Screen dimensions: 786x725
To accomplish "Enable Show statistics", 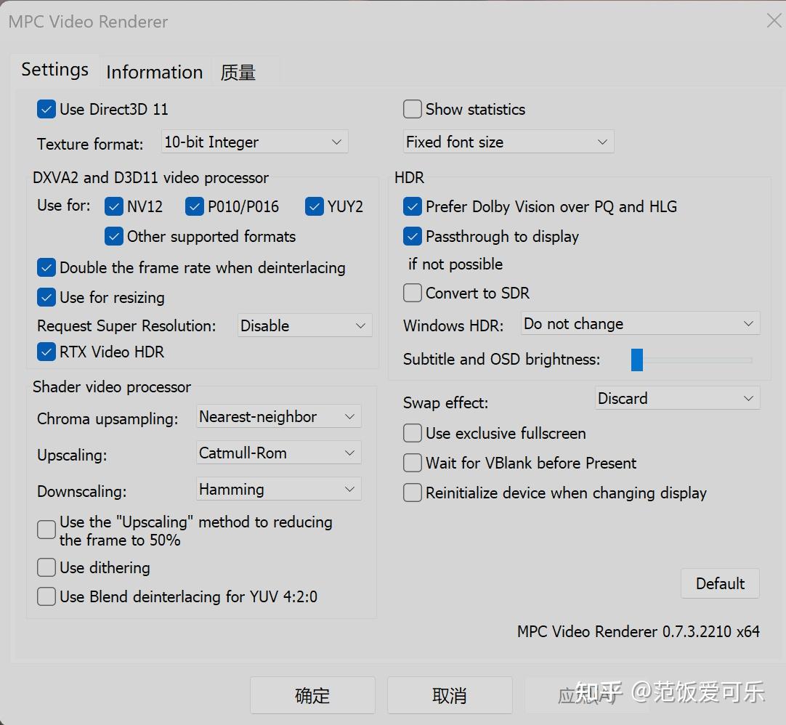I will point(412,109).
